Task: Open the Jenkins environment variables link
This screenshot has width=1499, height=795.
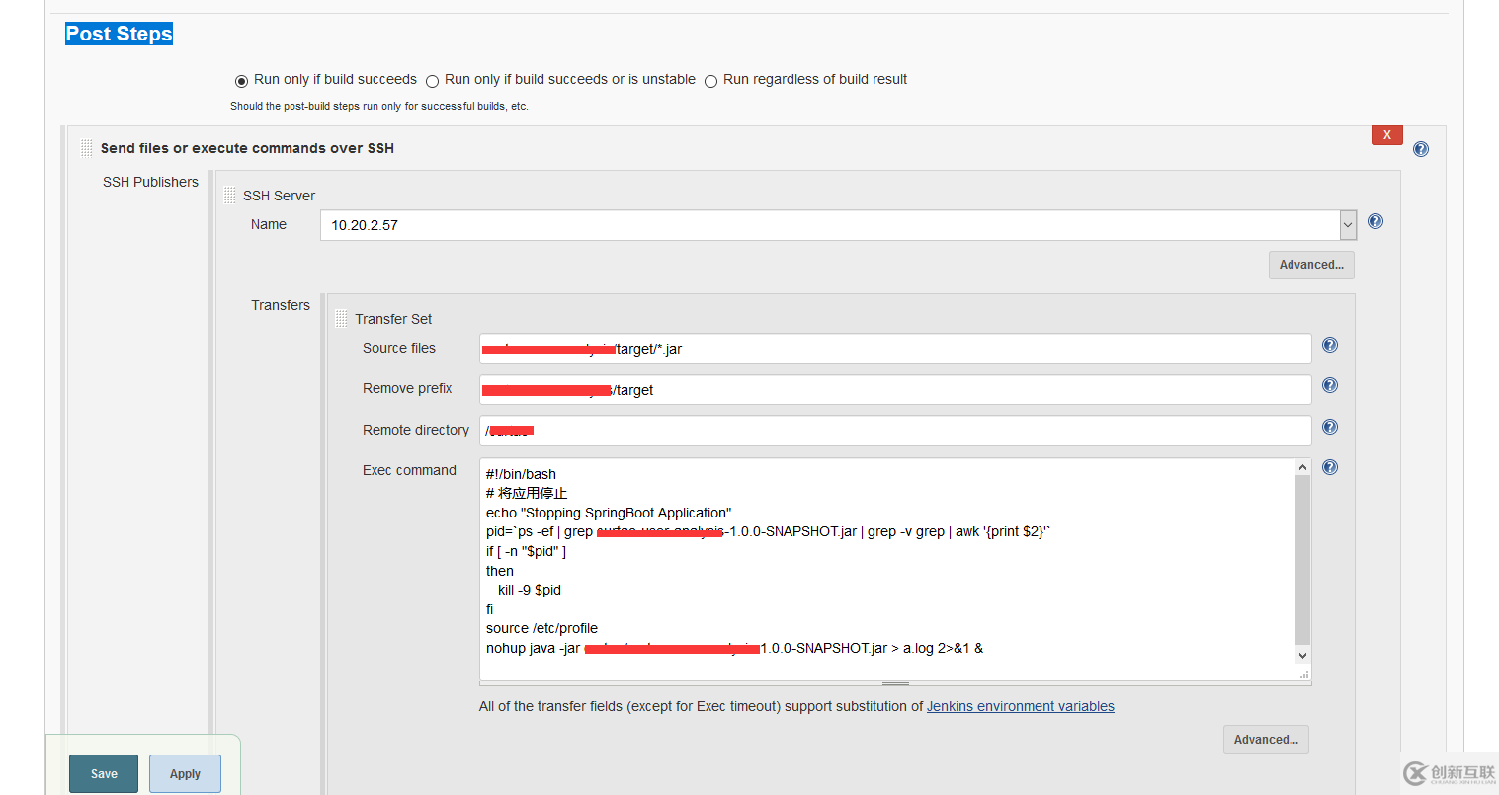Action: [1021, 706]
